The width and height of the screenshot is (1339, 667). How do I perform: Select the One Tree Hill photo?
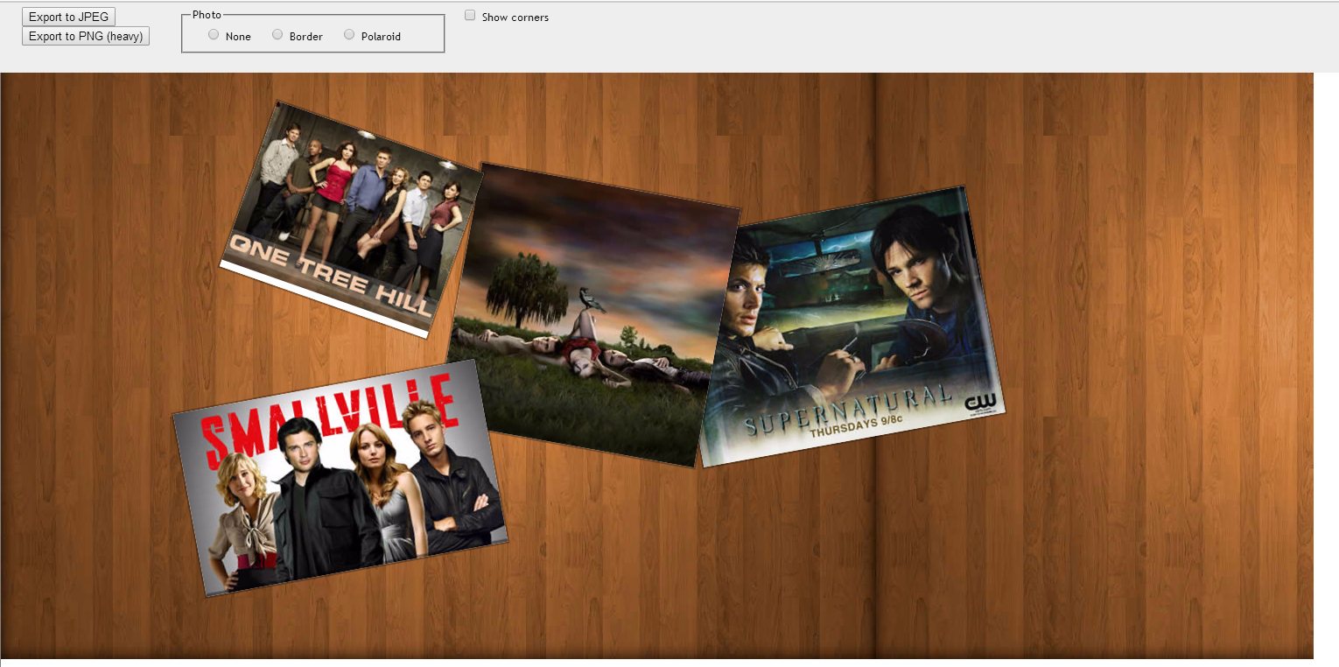(x=351, y=219)
